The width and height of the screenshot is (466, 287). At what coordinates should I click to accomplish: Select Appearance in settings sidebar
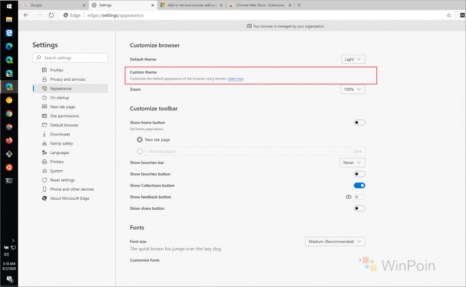(70, 88)
